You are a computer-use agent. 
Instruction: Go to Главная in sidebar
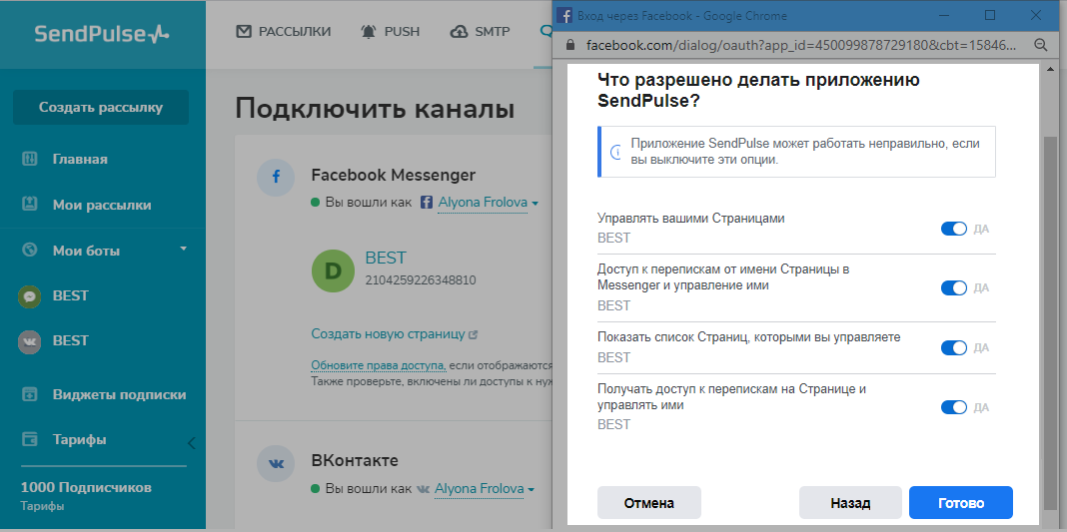pyautogui.click(x=80, y=159)
